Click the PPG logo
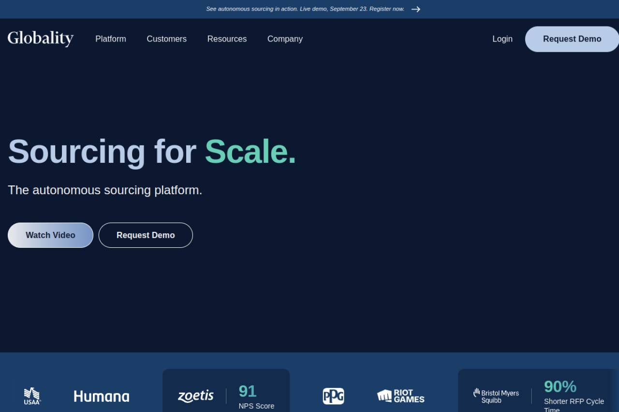The width and height of the screenshot is (619, 412). 333,396
